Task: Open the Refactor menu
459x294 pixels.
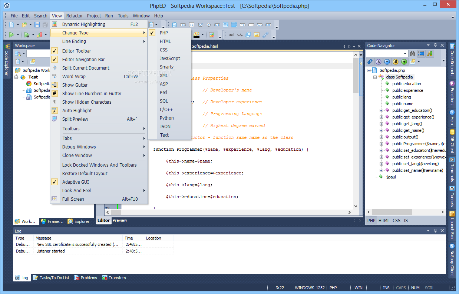Action: (x=75, y=16)
